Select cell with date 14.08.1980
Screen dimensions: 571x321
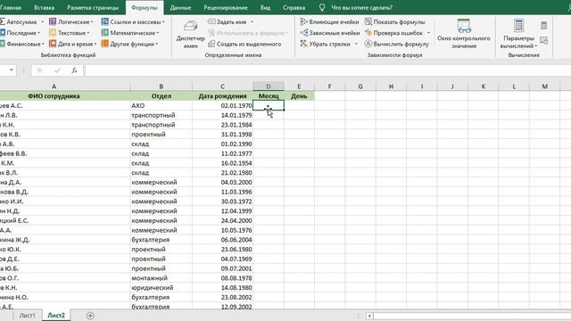pyautogui.click(x=222, y=287)
